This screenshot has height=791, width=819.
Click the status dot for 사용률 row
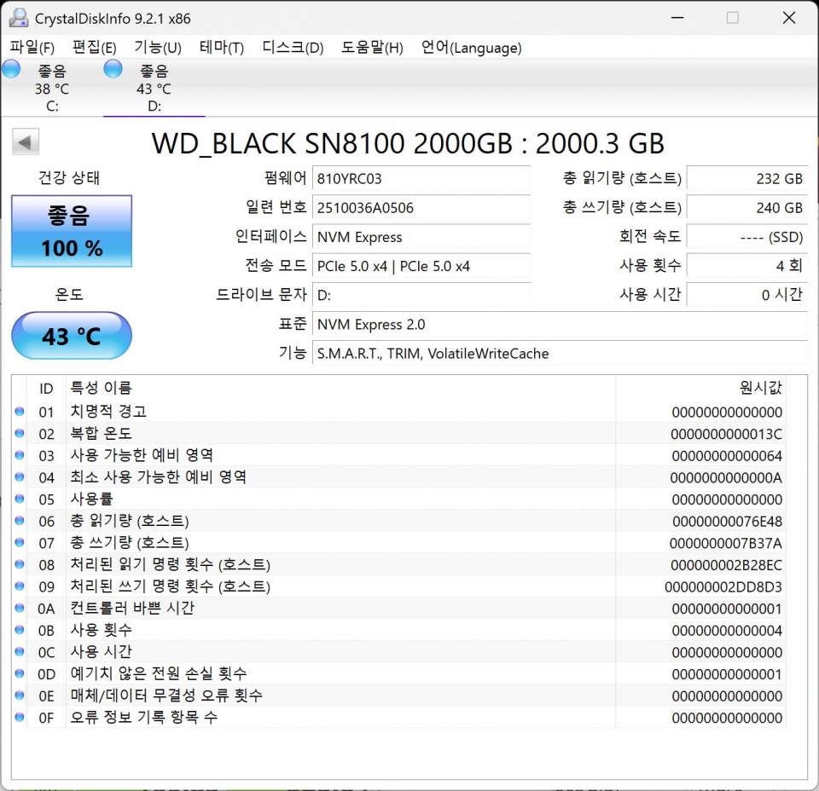click(20, 499)
